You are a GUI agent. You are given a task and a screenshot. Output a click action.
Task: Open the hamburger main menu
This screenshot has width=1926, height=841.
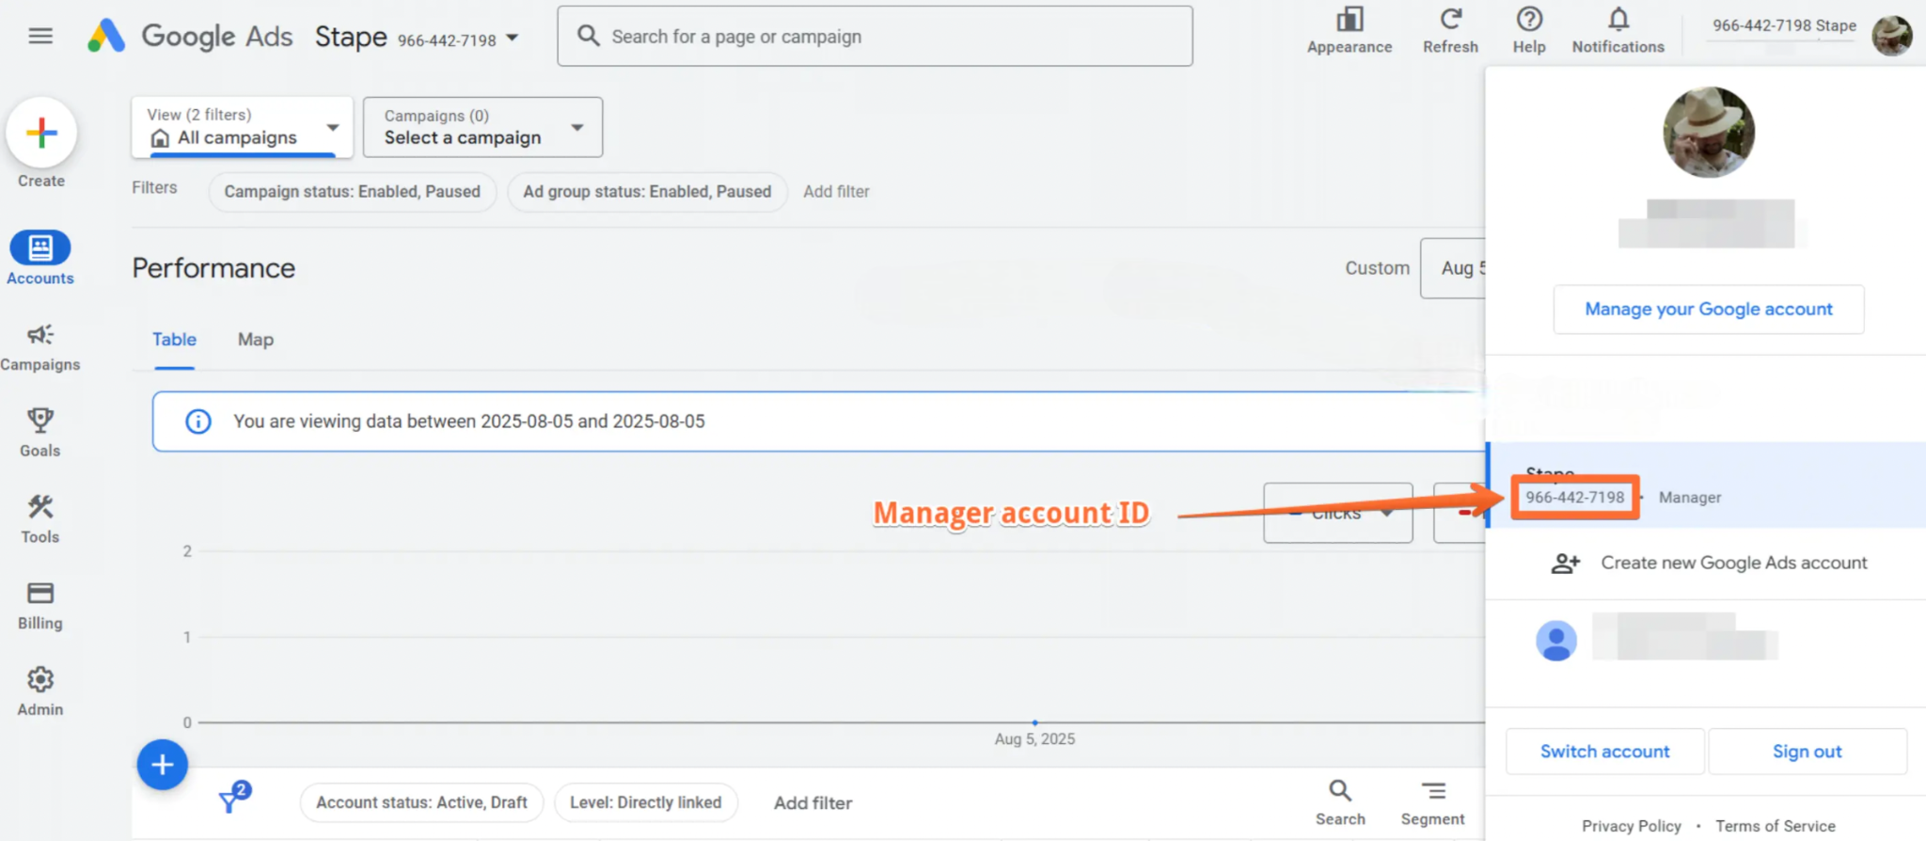coord(40,36)
